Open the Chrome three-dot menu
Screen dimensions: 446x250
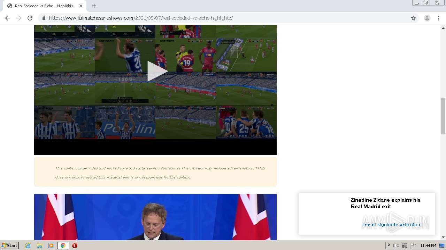[x=438, y=18]
